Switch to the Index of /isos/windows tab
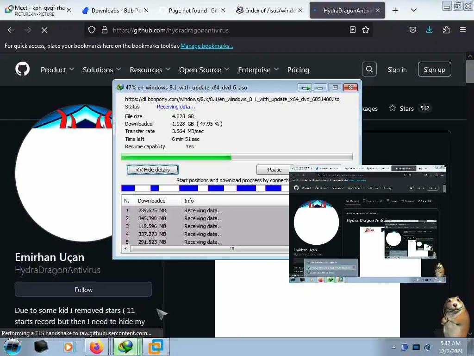 tap(269, 11)
